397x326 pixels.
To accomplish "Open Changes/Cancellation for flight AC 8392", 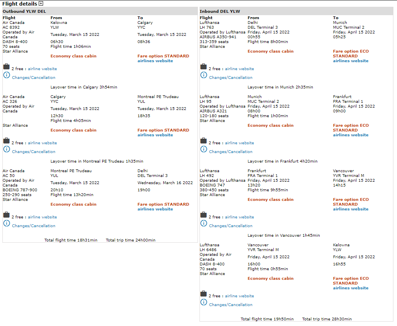I will (34, 78).
